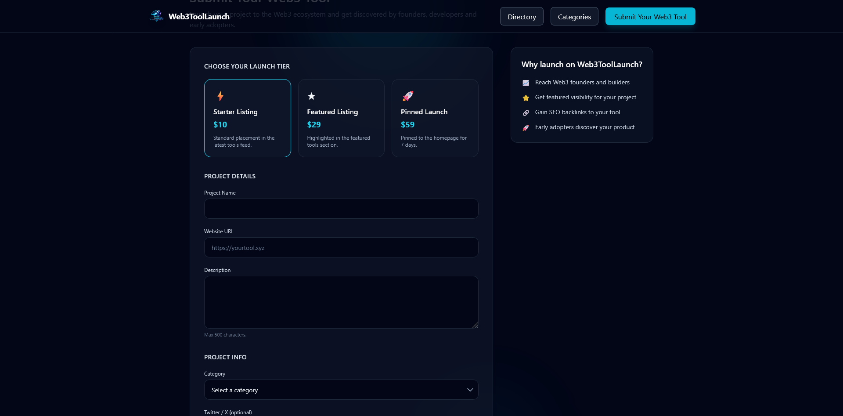Click the category dropdown chevron arrow
Screen dimensions: 843x416
click(x=470, y=390)
